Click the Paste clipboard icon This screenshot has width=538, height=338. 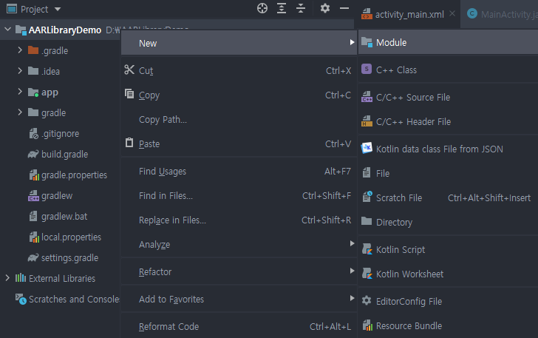click(x=129, y=142)
